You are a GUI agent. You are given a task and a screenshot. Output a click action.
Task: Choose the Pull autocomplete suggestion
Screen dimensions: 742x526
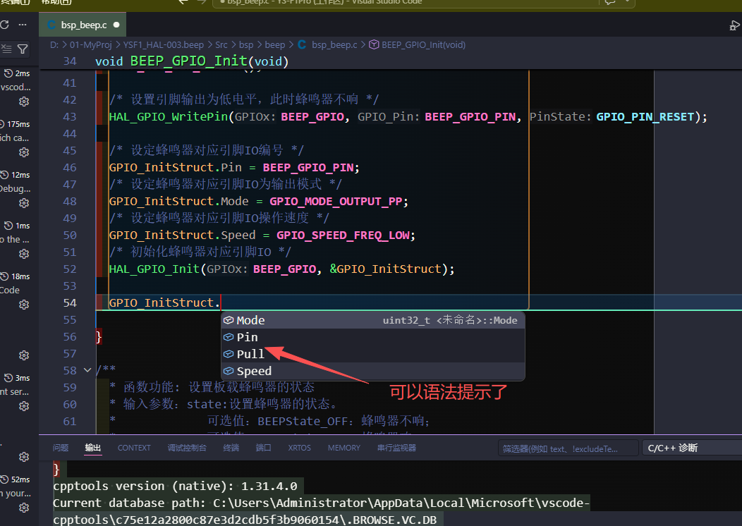click(250, 354)
